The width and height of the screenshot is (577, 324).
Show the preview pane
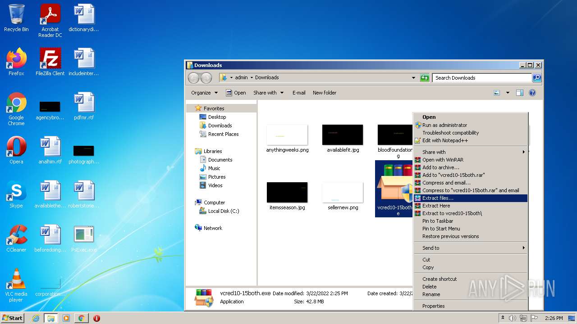(x=520, y=93)
